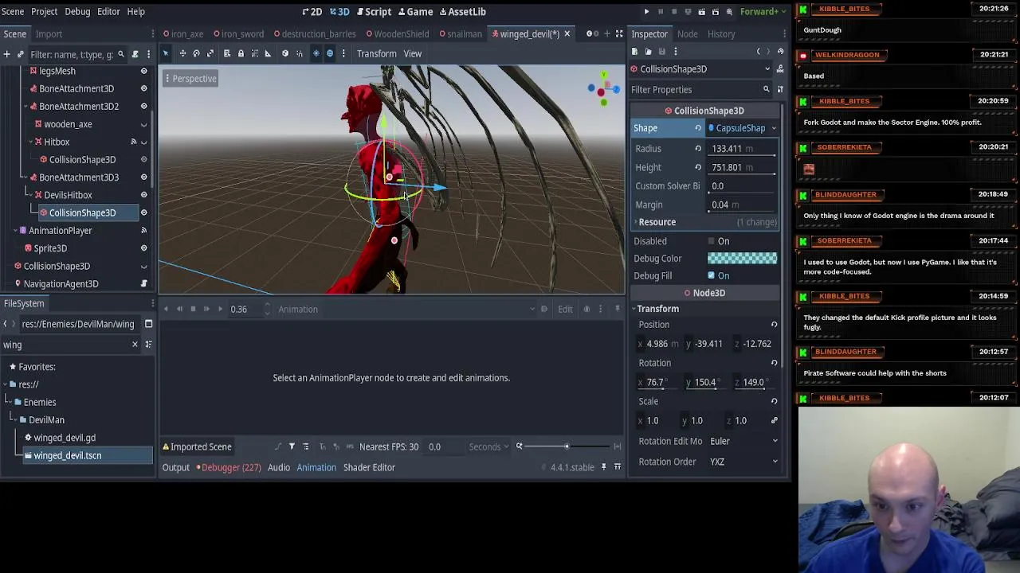Select winged_devil.gd in FileSystem

[65, 438]
